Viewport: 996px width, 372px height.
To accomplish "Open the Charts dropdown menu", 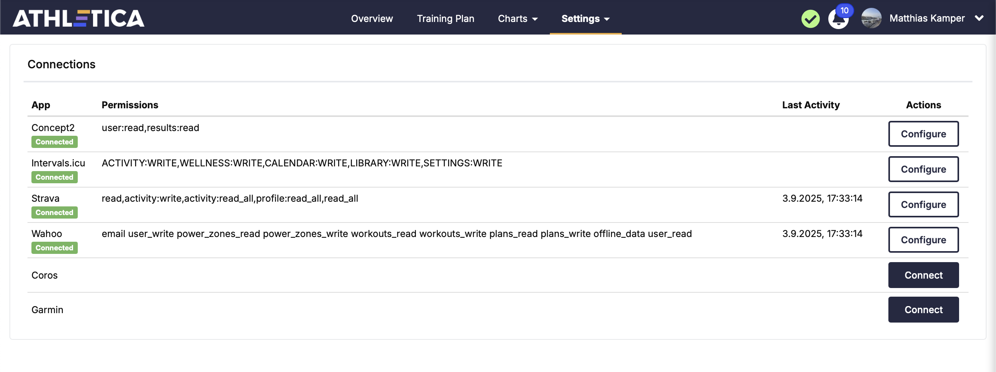I will [517, 18].
